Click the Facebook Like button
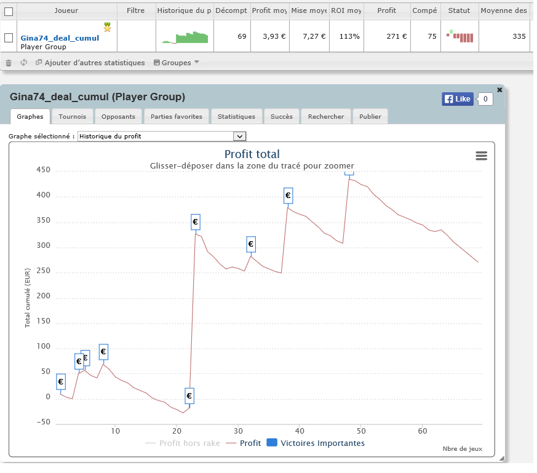The width and height of the screenshot is (537, 473). point(458,99)
